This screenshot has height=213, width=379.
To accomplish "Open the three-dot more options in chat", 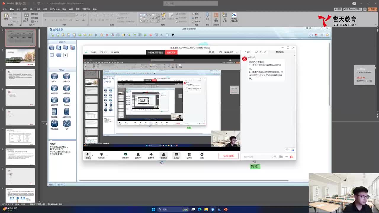I will (286, 157).
